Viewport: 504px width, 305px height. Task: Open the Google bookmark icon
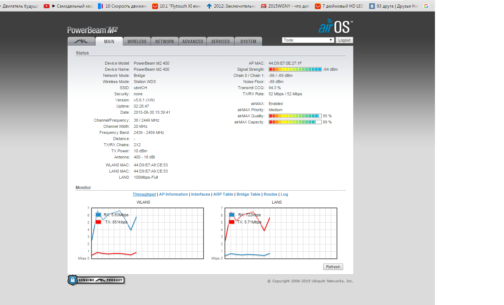click(x=426, y=6)
